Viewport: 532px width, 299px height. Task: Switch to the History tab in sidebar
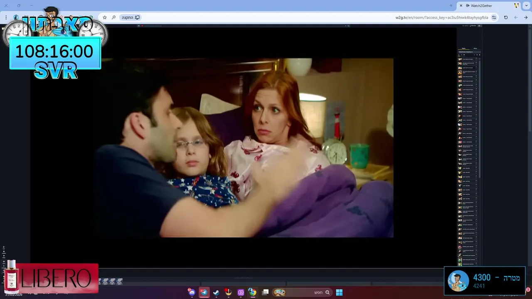(475, 49)
